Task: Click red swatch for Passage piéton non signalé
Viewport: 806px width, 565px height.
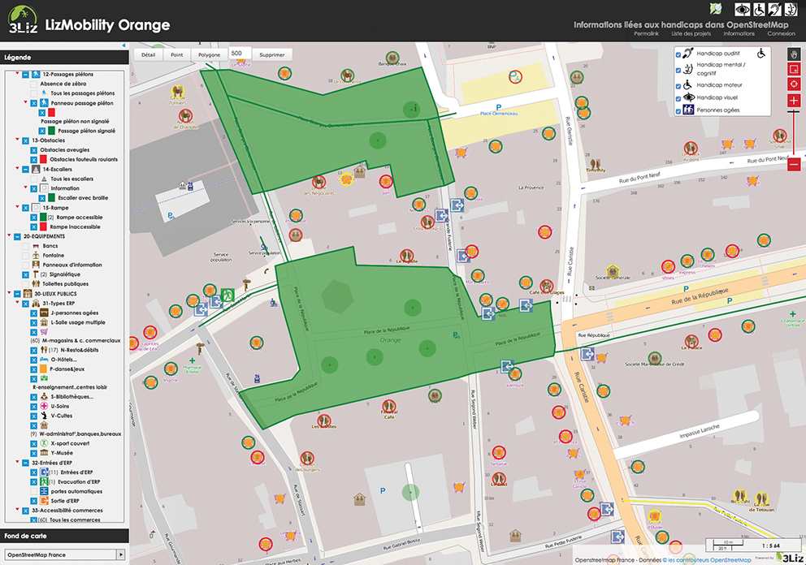Action: coord(51,113)
